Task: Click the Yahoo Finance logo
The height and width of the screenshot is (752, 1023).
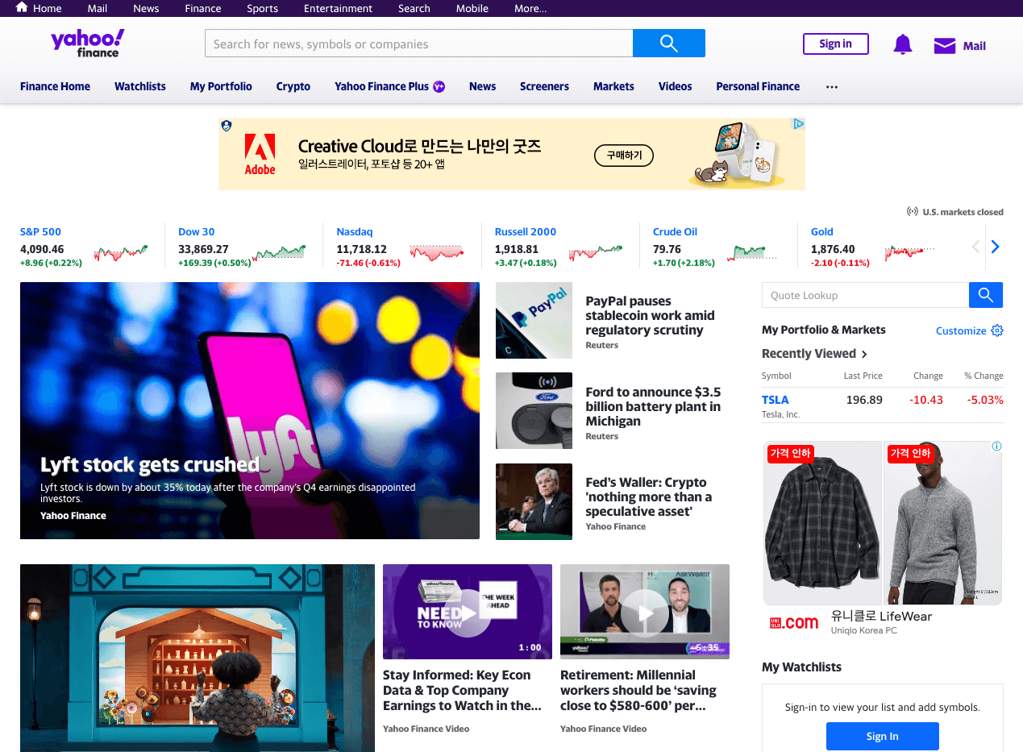Action: 88,43
